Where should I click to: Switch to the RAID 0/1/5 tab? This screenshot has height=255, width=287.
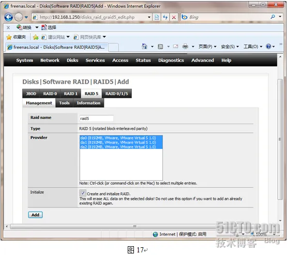point(116,94)
